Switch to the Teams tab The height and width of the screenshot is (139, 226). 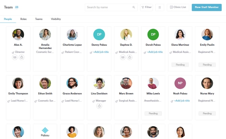click(39, 19)
